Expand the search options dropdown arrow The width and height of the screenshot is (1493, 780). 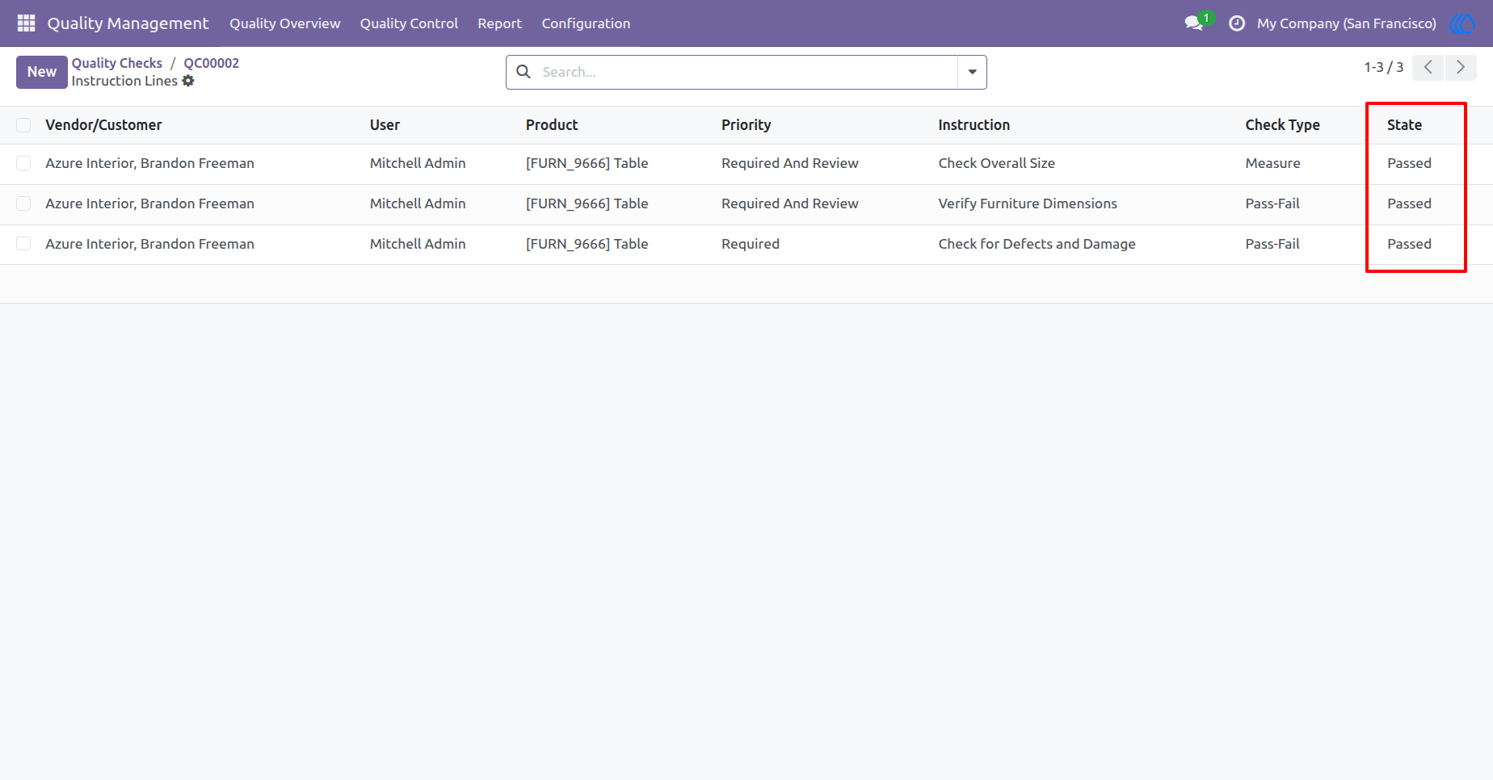tap(972, 72)
